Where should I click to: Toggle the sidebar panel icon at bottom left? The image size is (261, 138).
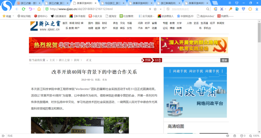pyautogui.click(x=3, y=136)
